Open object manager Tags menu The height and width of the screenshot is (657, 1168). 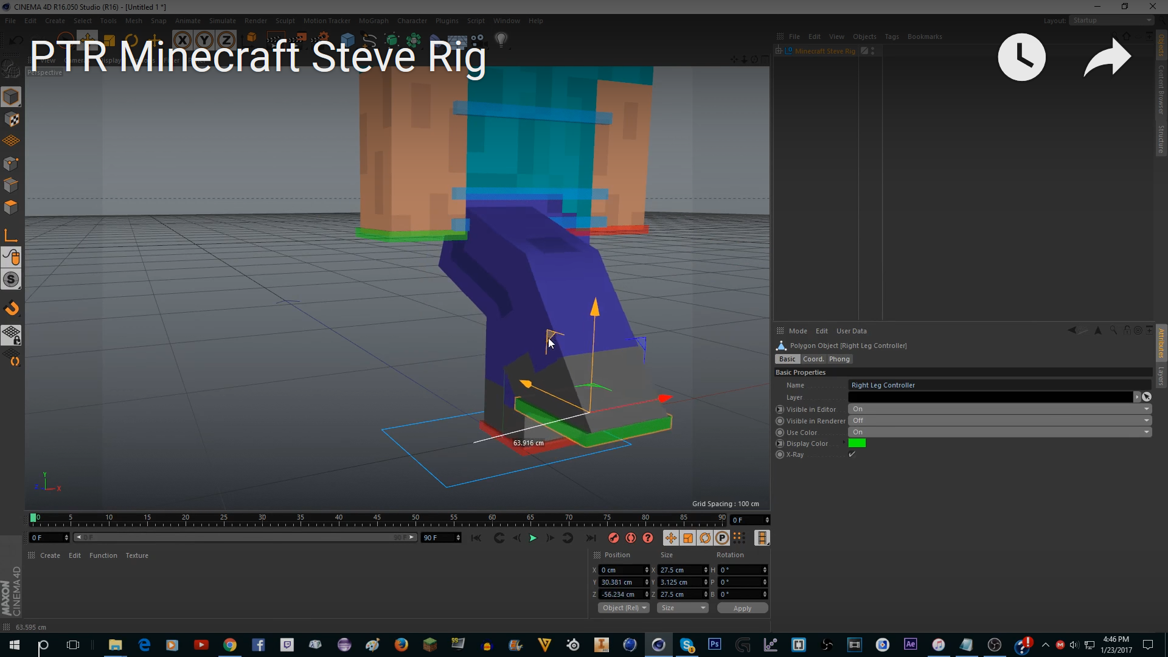click(891, 36)
